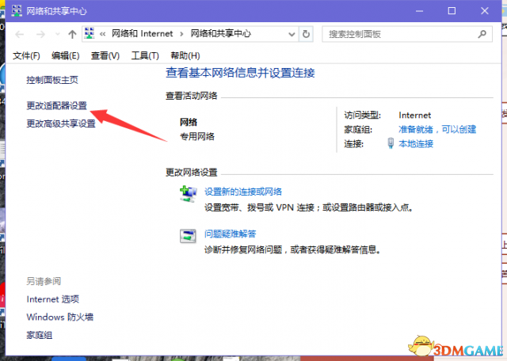The width and height of the screenshot is (507, 361).
Task: Click the 问题疑难解答 troubleshooter icon
Action: tap(189, 236)
